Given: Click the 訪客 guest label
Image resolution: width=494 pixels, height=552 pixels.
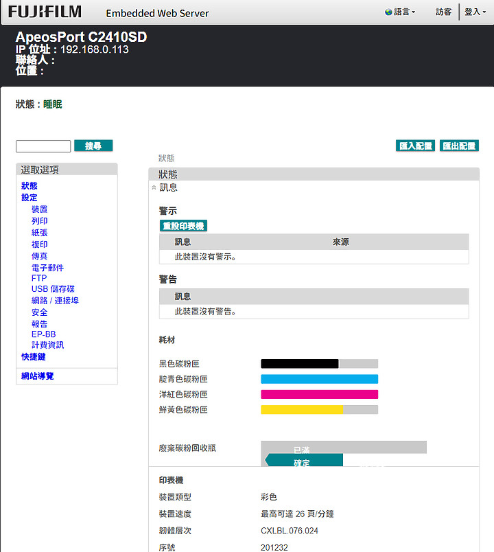Looking at the screenshot, I should pos(443,12).
